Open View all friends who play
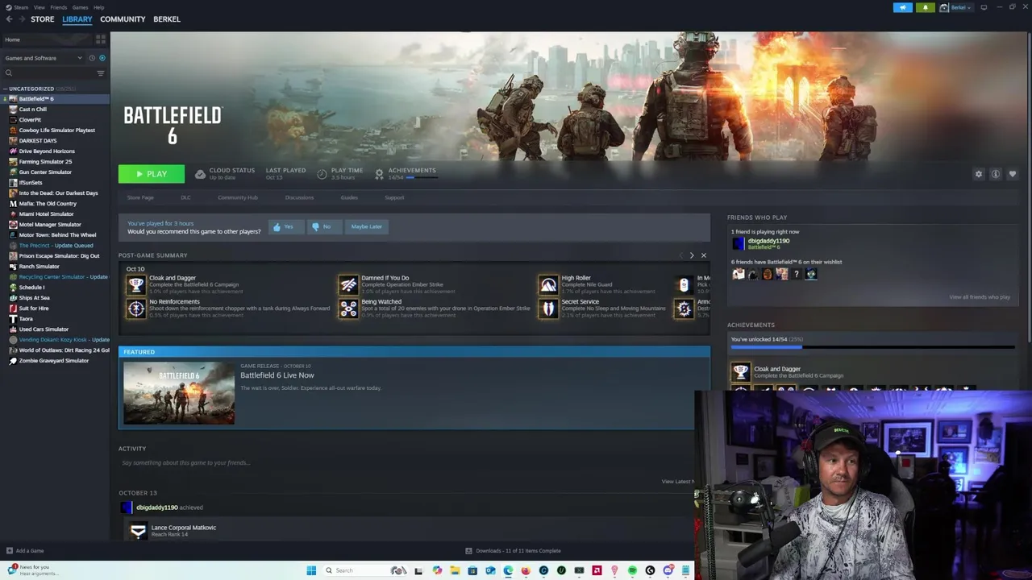1032x580 pixels. point(980,297)
